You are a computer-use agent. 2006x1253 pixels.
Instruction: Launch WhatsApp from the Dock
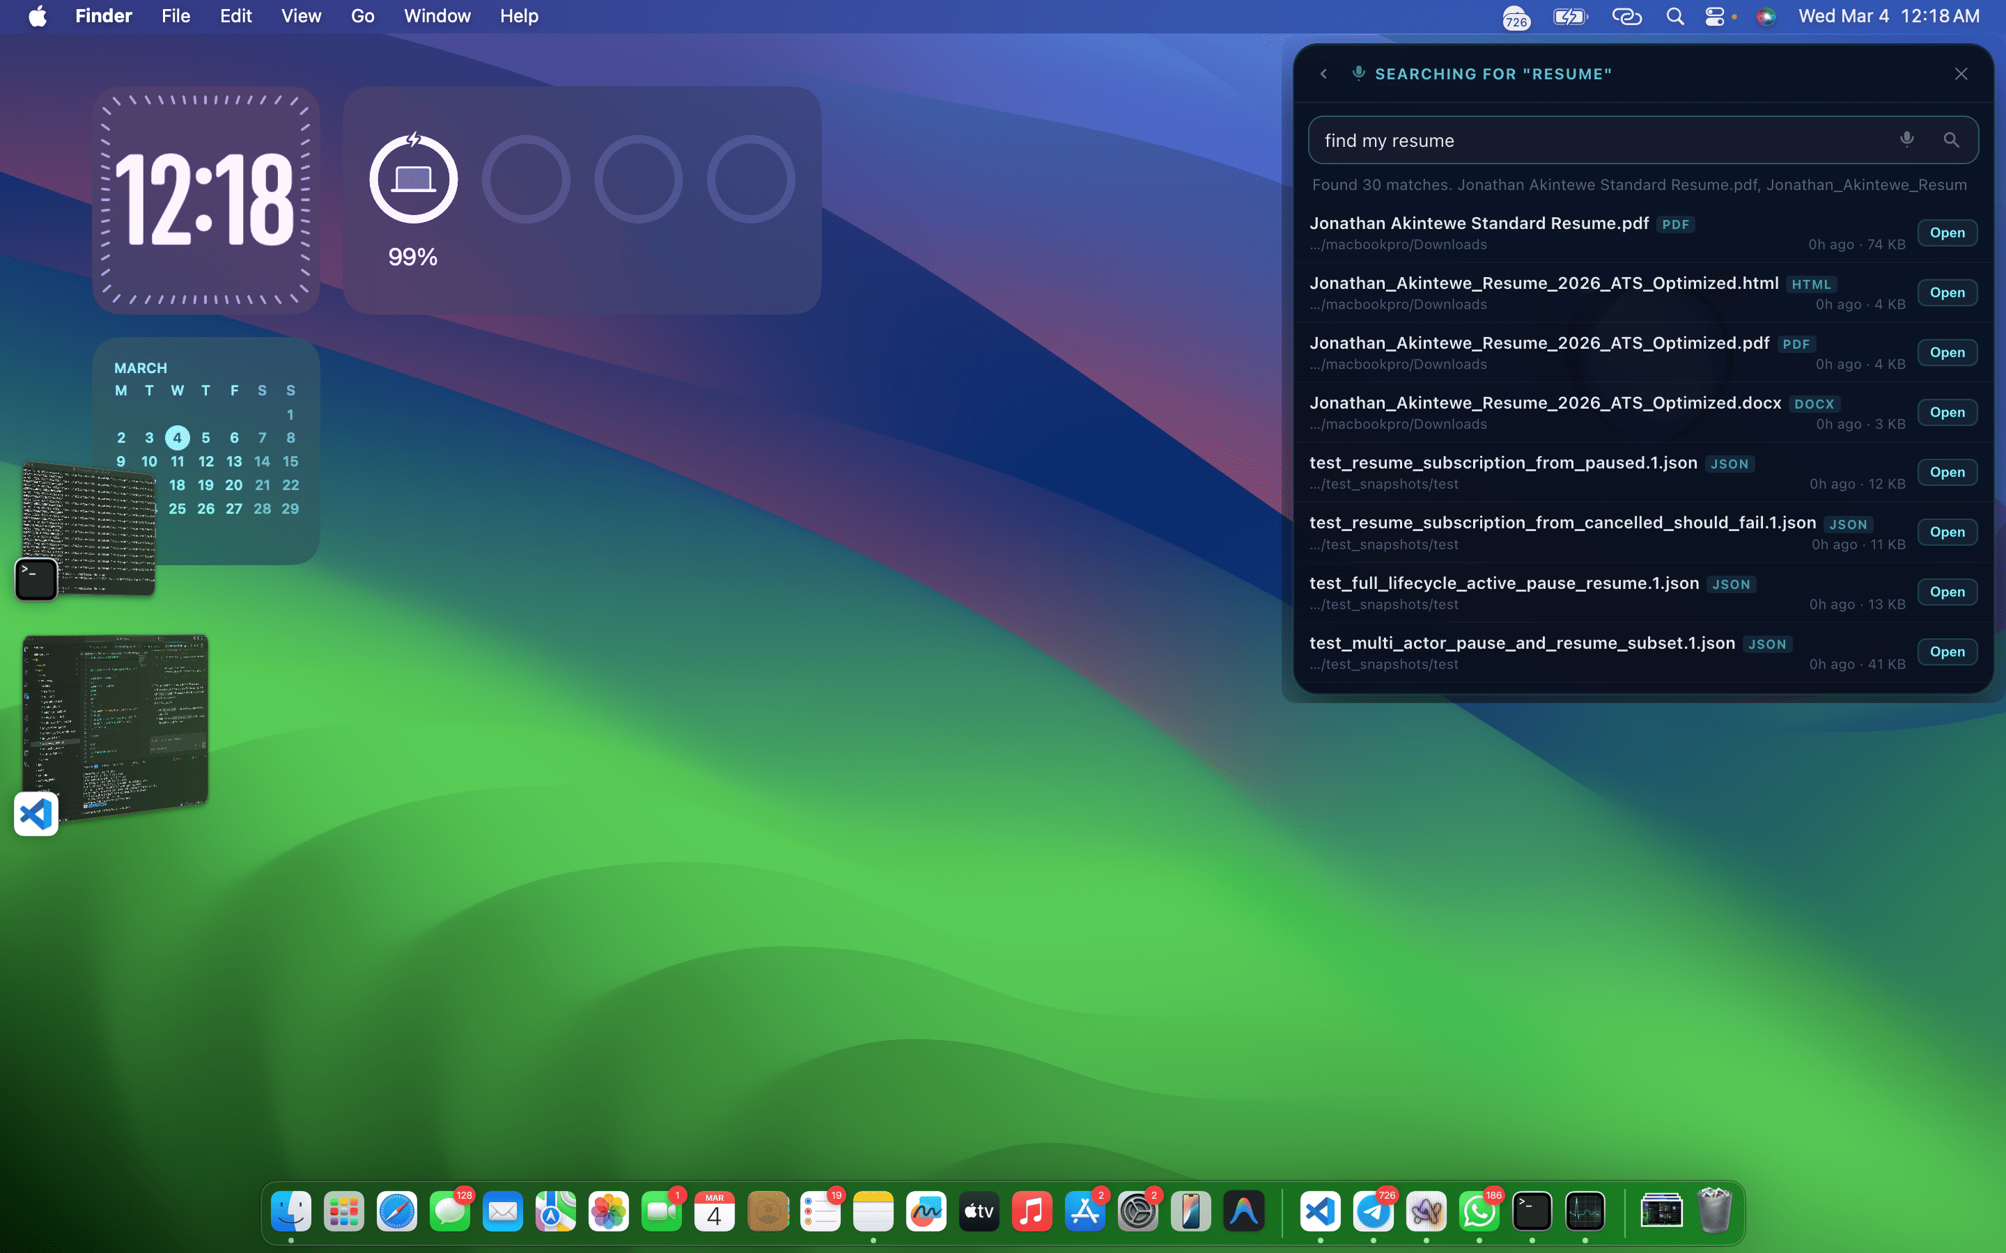tap(1479, 1211)
